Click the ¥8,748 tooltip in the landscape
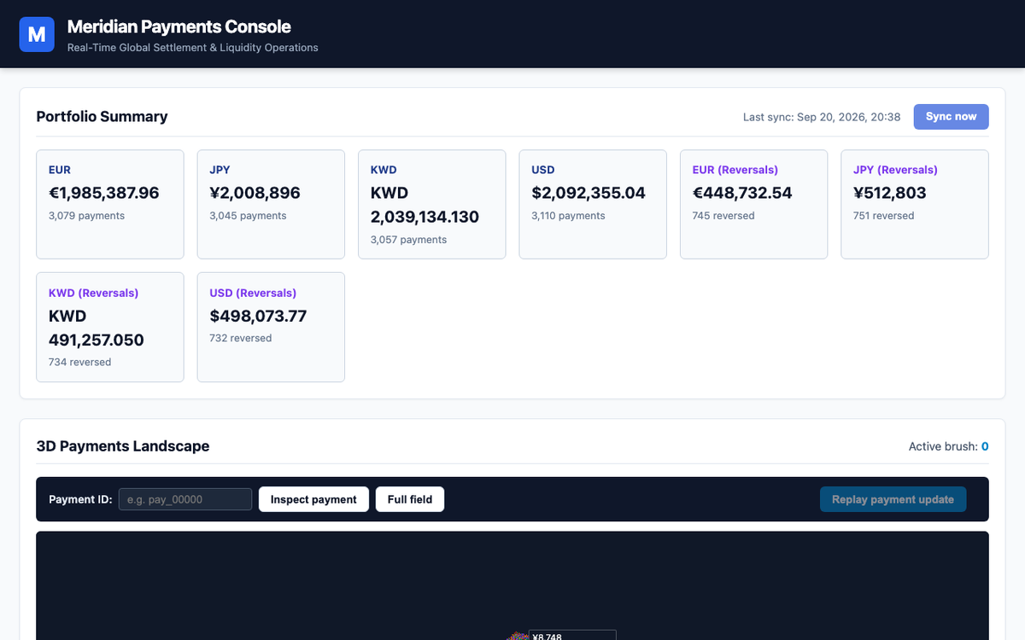This screenshot has height=640, width=1025. tap(572, 636)
